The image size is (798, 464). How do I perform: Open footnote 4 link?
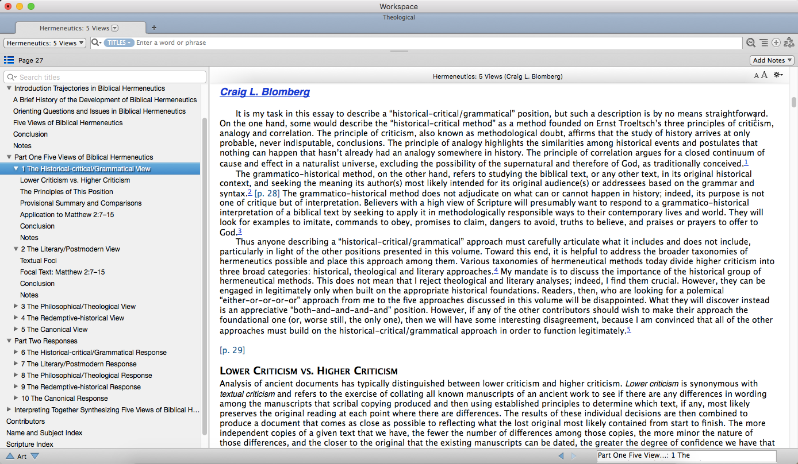[x=496, y=270]
